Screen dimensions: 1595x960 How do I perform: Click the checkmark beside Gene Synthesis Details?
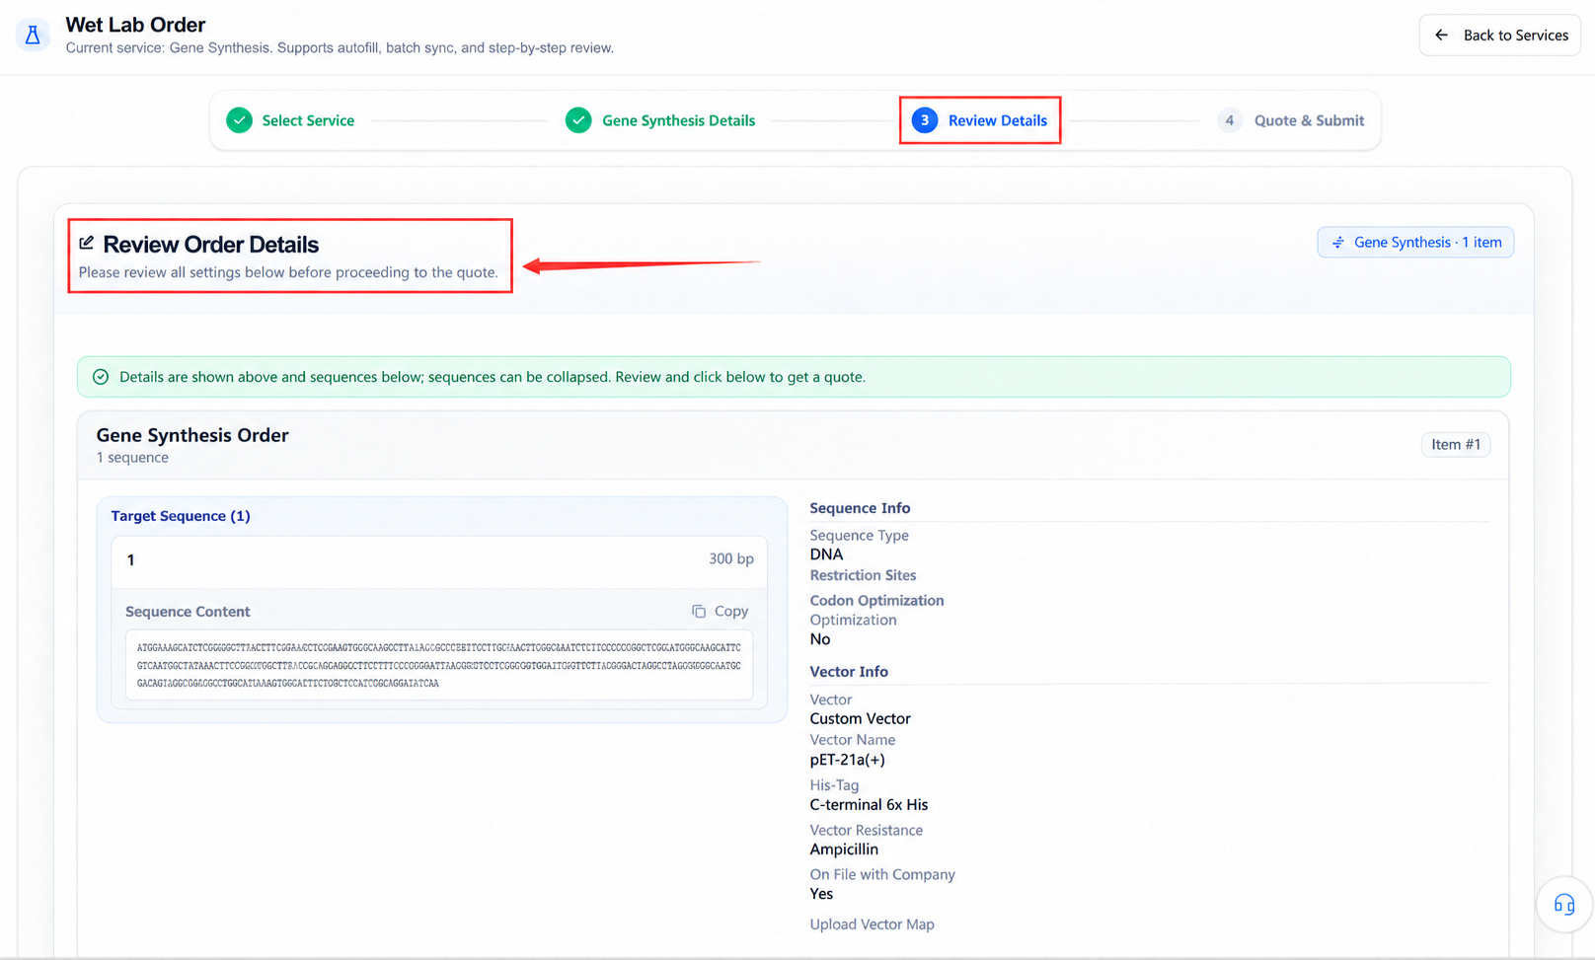click(x=578, y=120)
